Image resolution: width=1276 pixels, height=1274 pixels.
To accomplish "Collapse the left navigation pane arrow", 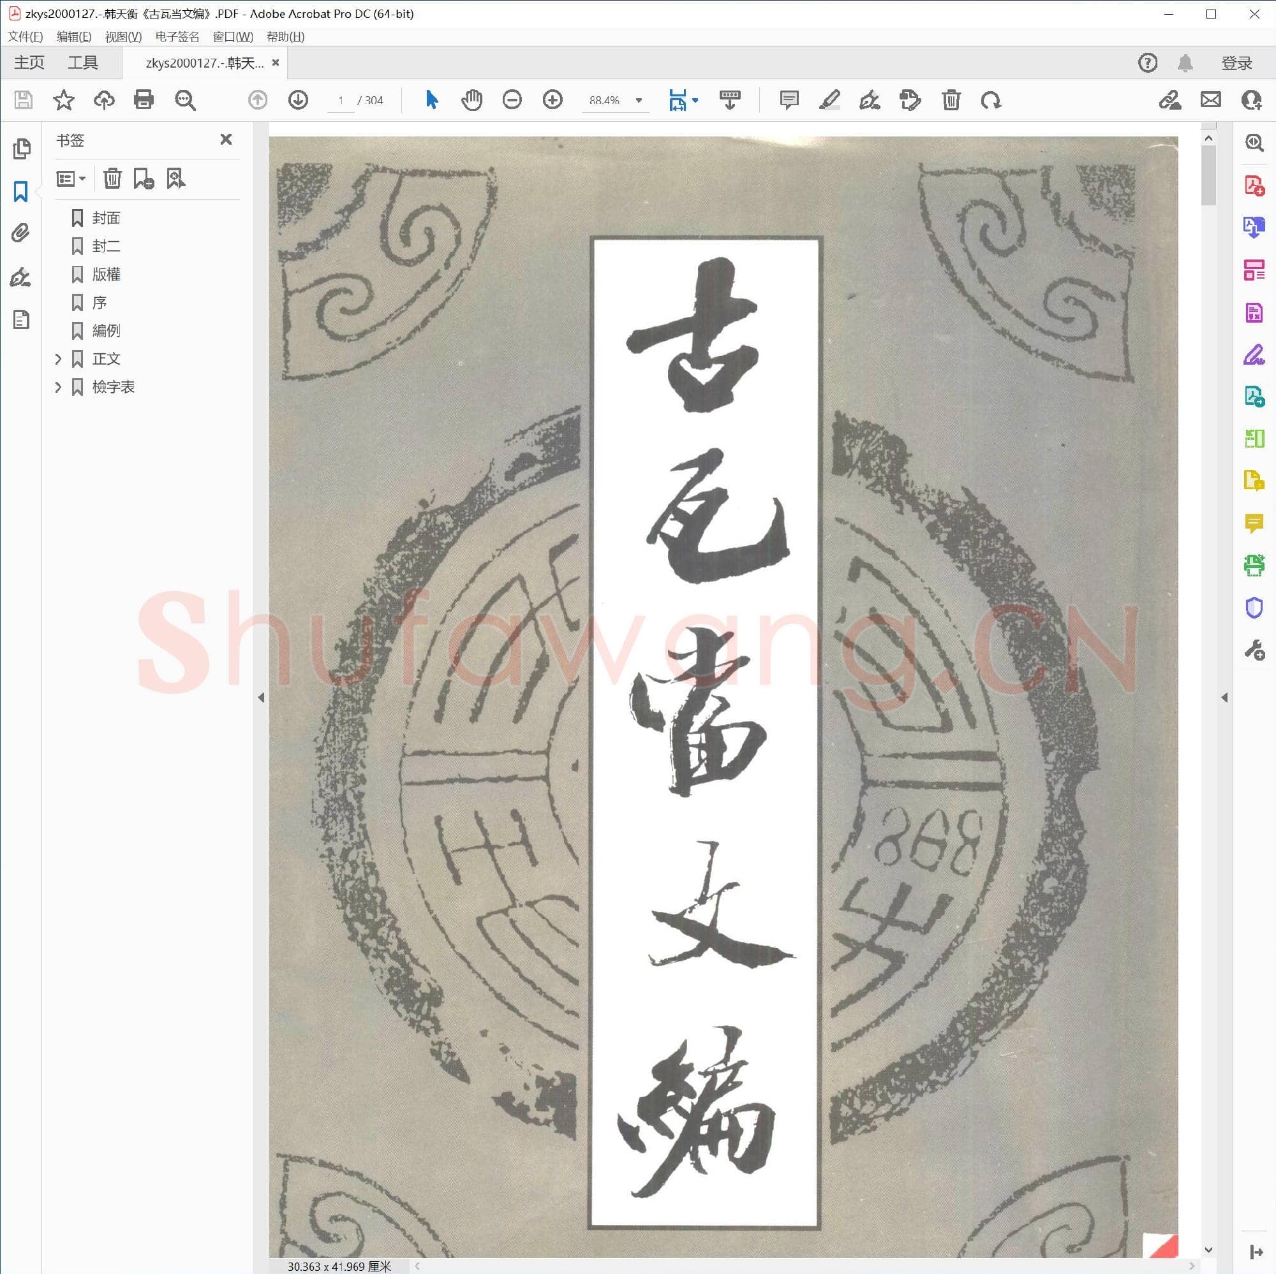I will 261,698.
